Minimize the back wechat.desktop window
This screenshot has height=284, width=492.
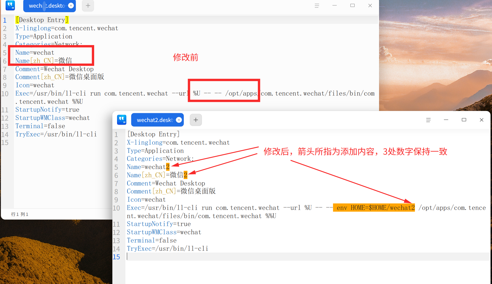click(334, 5)
